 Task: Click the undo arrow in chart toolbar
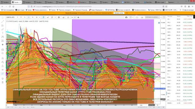pos(72,17)
